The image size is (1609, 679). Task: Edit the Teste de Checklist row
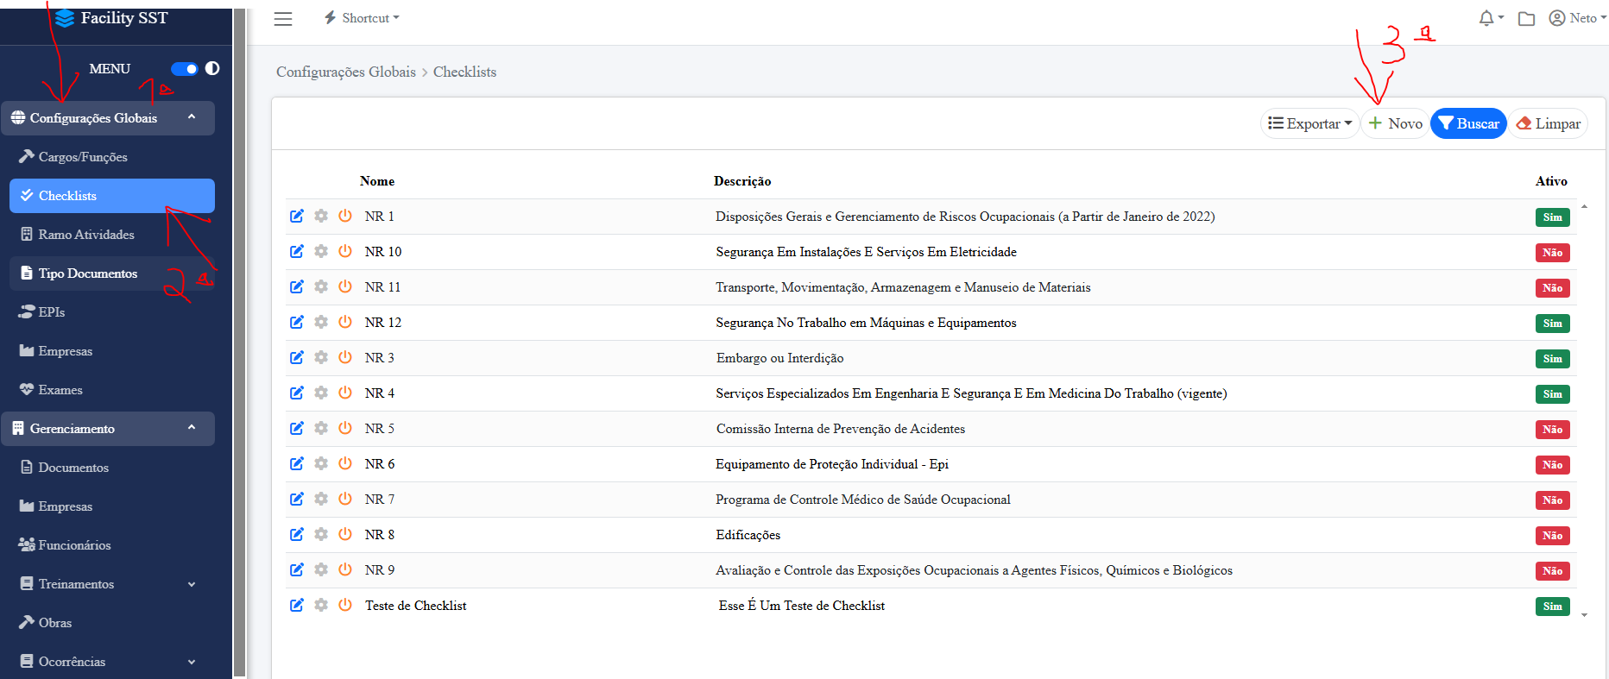[x=296, y=605]
